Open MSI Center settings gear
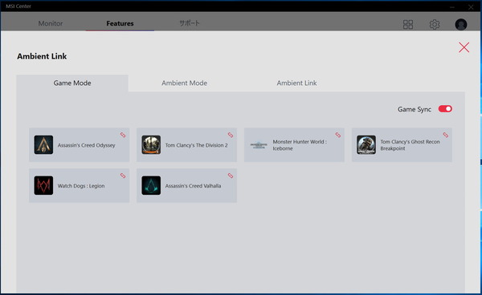Screen dimensions: 482x295 point(435,25)
